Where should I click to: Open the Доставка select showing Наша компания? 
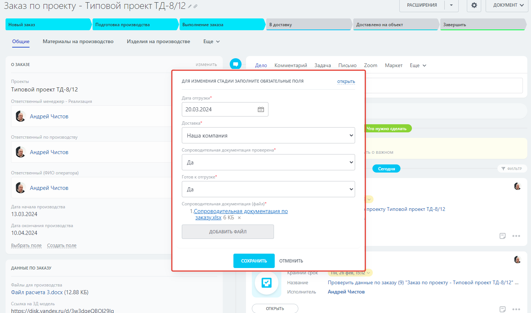click(268, 135)
